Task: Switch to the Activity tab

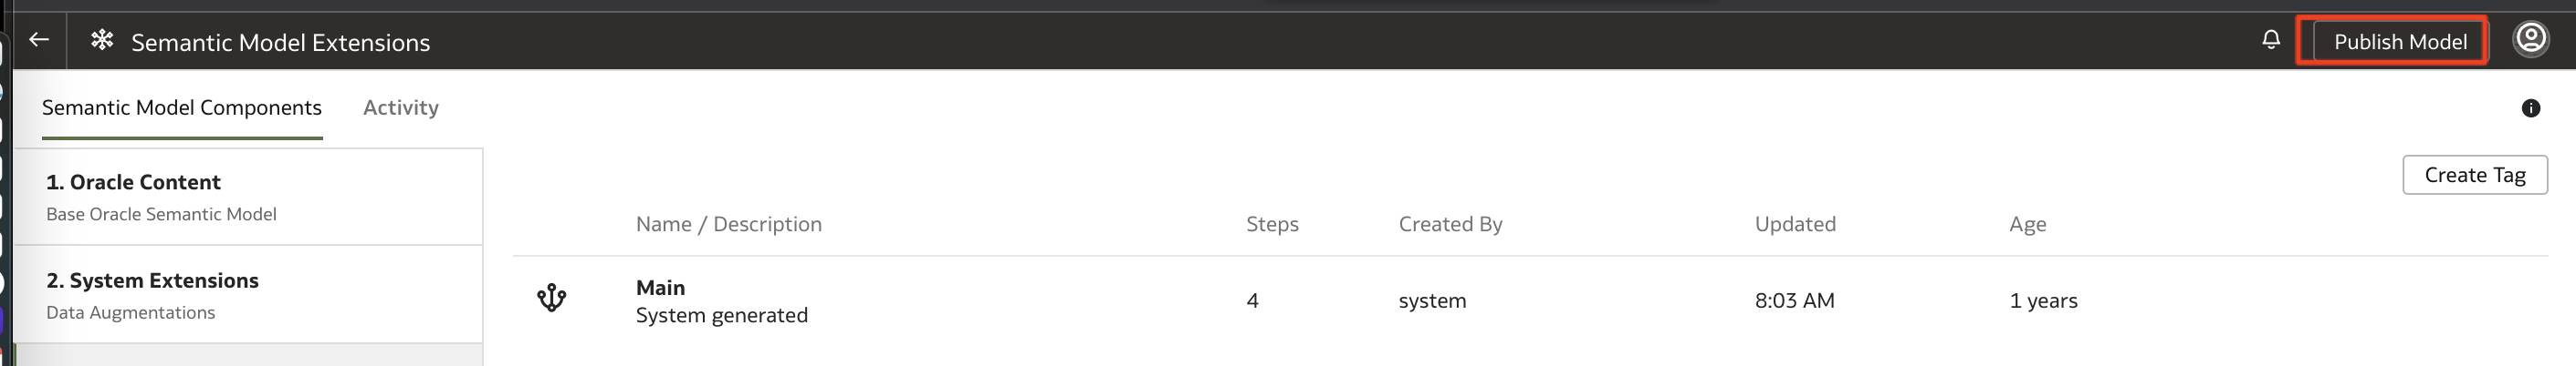Action: point(400,107)
